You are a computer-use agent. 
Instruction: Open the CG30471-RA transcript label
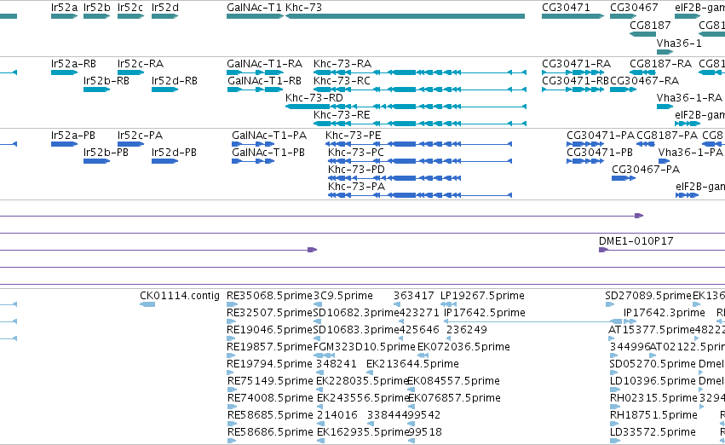576,63
